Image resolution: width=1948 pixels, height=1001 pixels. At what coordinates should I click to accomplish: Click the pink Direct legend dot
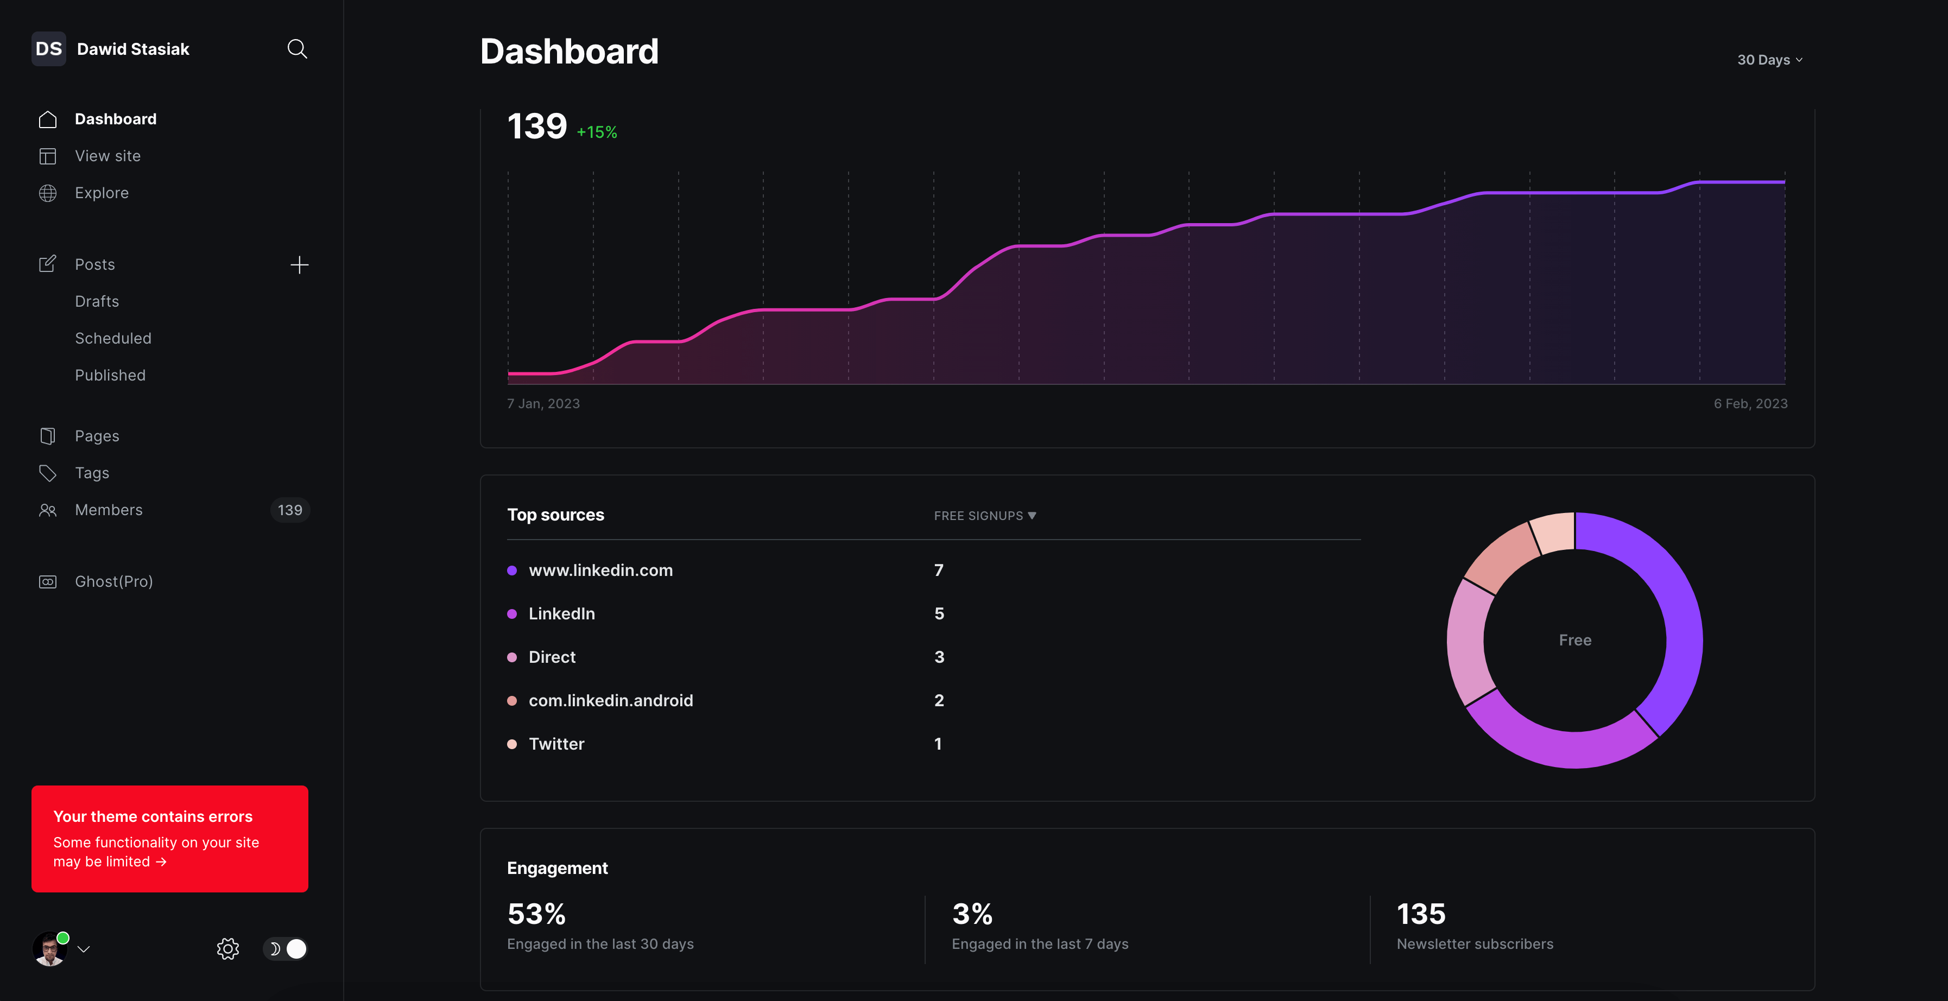(512, 658)
